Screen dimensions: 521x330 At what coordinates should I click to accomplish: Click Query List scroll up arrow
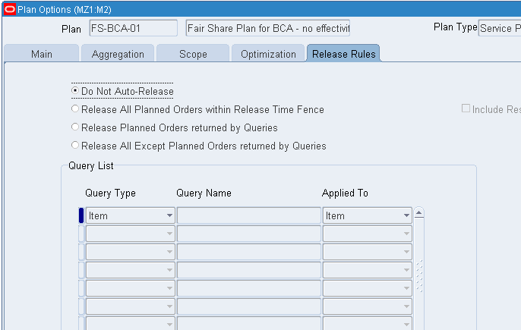tap(419, 212)
